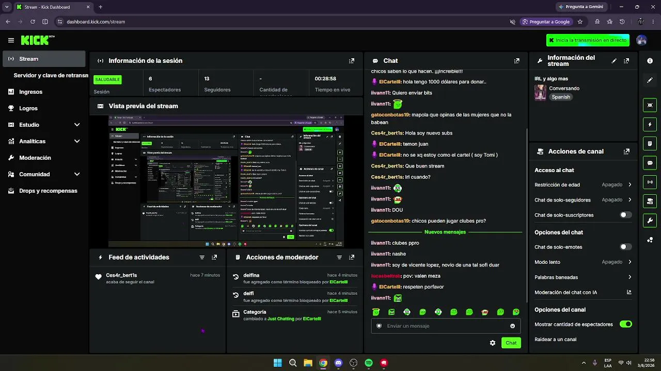Toggle the chat widget icon in right sidebar
Image resolution: width=661 pixels, height=371 pixels.
coord(650,163)
